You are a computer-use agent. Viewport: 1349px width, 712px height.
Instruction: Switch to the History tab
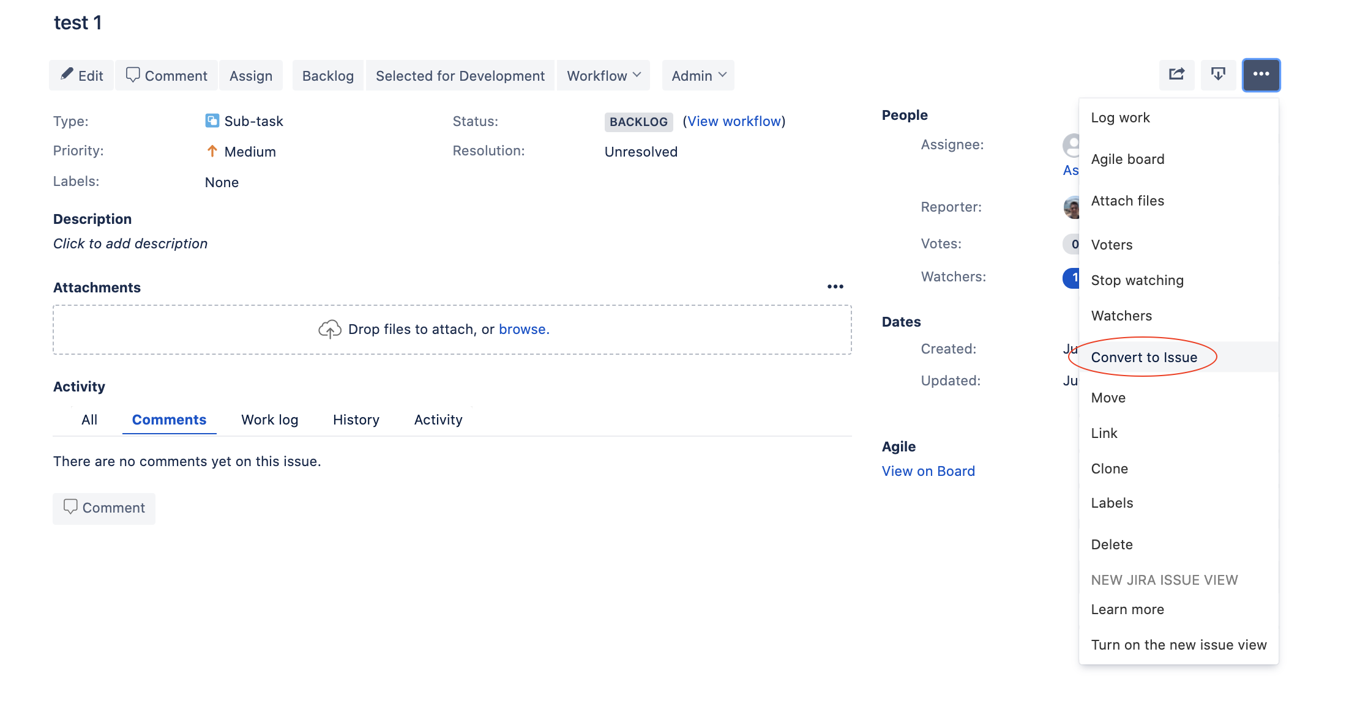click(x=356, y=420)
